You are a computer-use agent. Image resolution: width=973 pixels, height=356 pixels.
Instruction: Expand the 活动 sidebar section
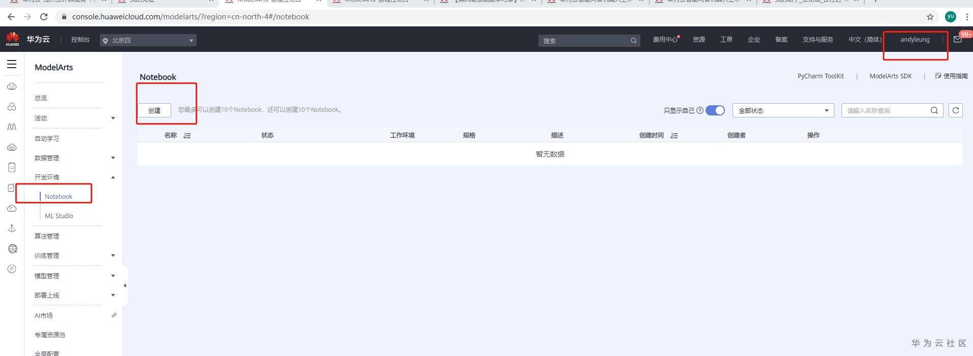tap(113, 118)
